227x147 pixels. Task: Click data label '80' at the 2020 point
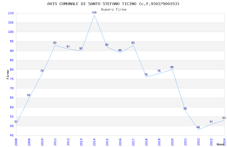click(172, 67)
